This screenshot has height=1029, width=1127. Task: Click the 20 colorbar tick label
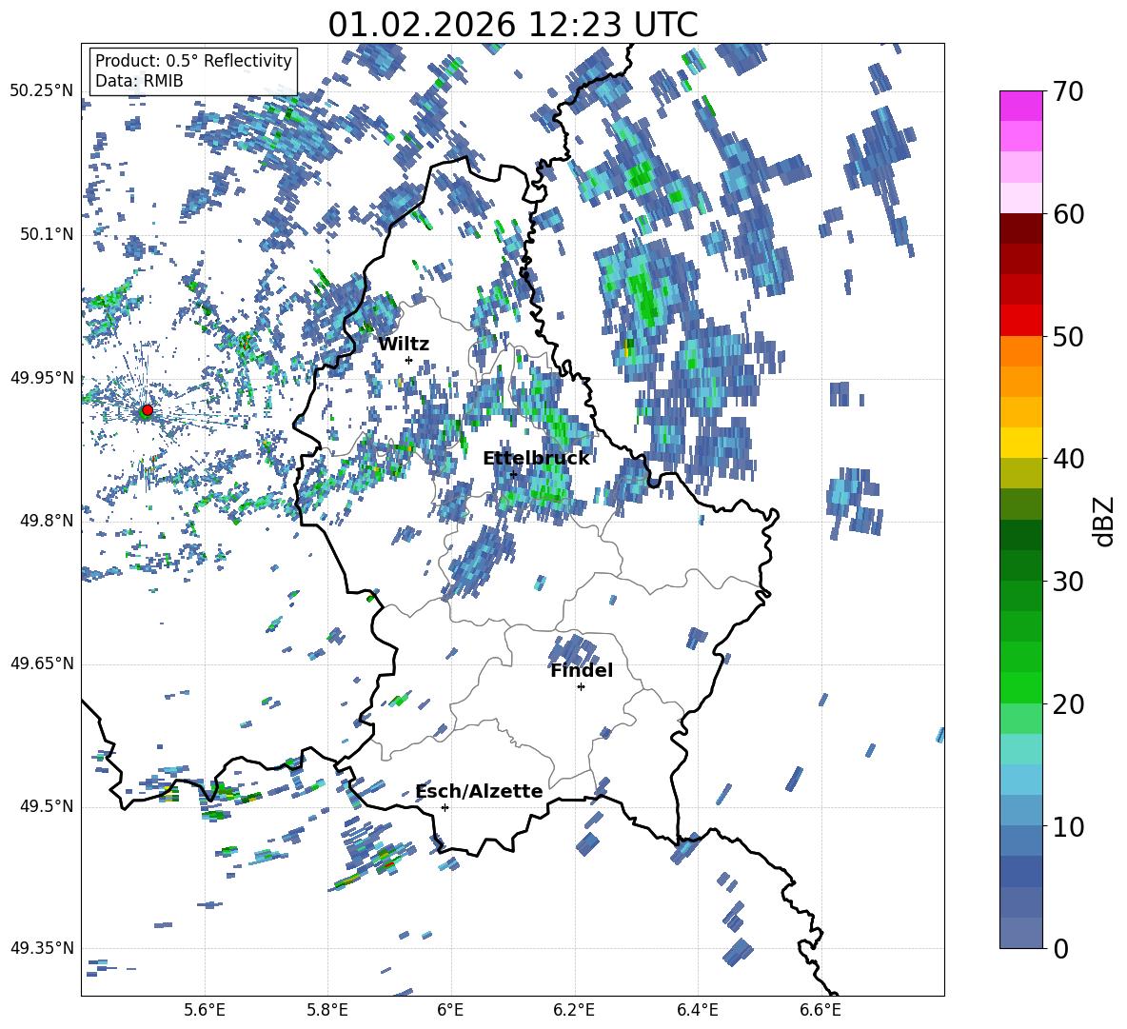tap(1068, 704)
